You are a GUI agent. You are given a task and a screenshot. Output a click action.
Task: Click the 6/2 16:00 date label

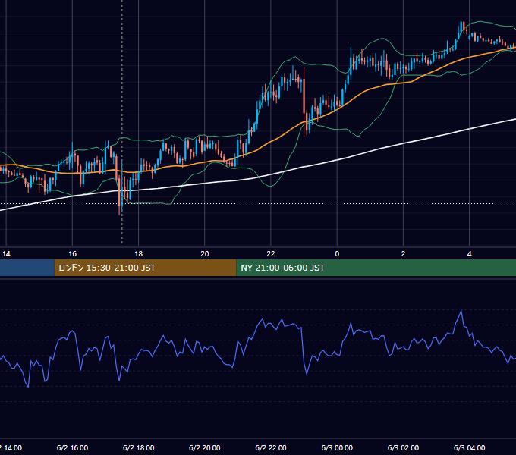tap(72, 447)
